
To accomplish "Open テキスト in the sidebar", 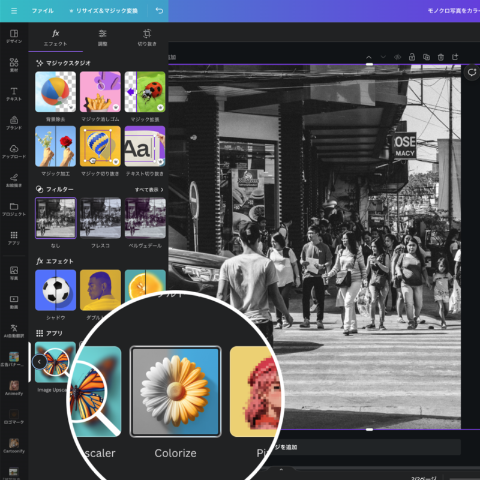I will click(14, 94).
